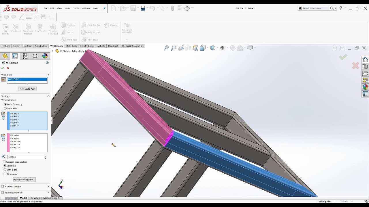369x207 pixels.
Task: Open Dynamic Annotation Views icon
Action: (x=196, y=48)
